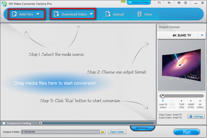The width and height of the screenshot is (207, 138).
Task: Click the 'Video Codec: Smart Fit' text
Action: pos(170,115)
